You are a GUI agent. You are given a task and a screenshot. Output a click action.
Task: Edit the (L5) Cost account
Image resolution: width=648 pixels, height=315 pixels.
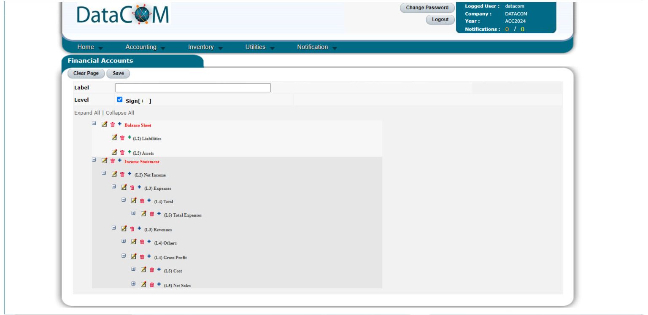(x=143, y=269)
